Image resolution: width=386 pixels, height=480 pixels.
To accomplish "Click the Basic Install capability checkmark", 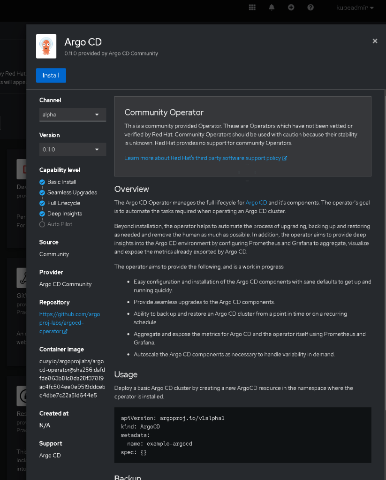I will (42, 182).
